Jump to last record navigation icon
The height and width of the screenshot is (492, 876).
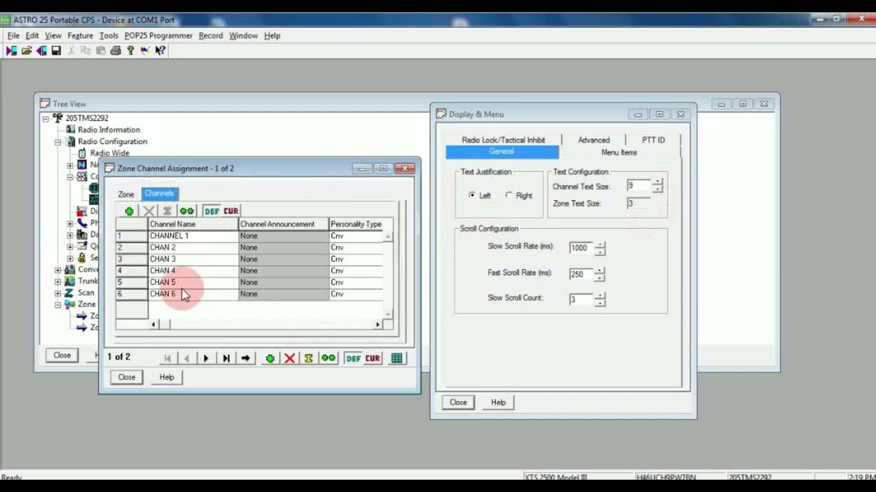click(x=226, y=358)
